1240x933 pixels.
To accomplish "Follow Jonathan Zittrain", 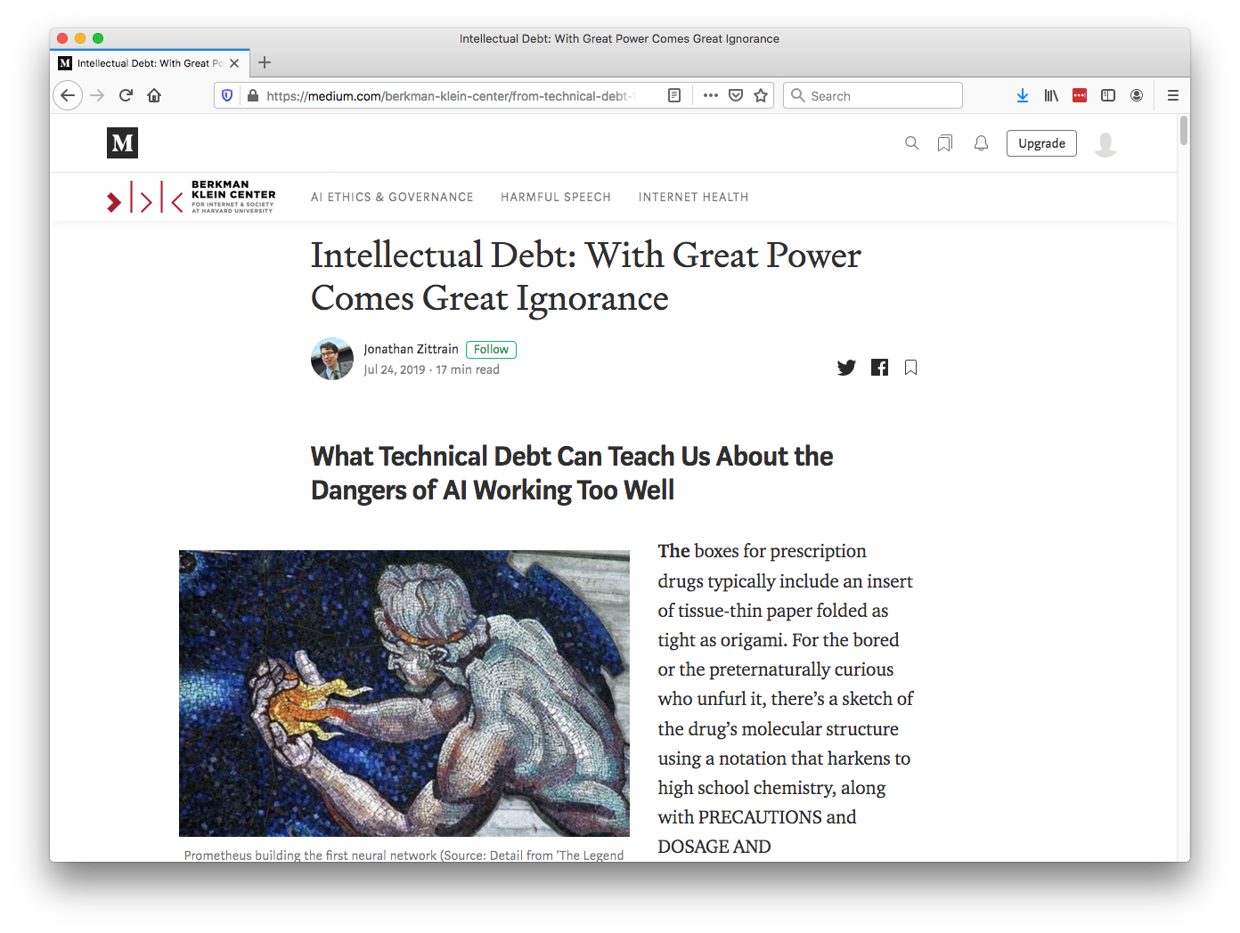I will 491,350.
